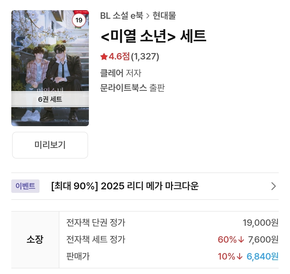Click the red star rating icon
Screen dimensions: 290x274
point(104,57)
